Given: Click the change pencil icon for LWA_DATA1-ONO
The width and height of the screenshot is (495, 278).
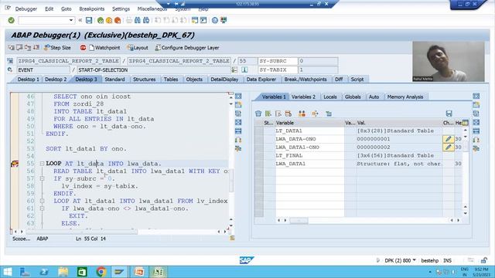Looking at the screenshot, I should click(x=449, y=147).
